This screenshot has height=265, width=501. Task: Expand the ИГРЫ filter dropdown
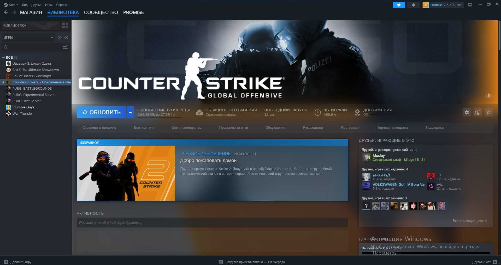tap(28, 38)
